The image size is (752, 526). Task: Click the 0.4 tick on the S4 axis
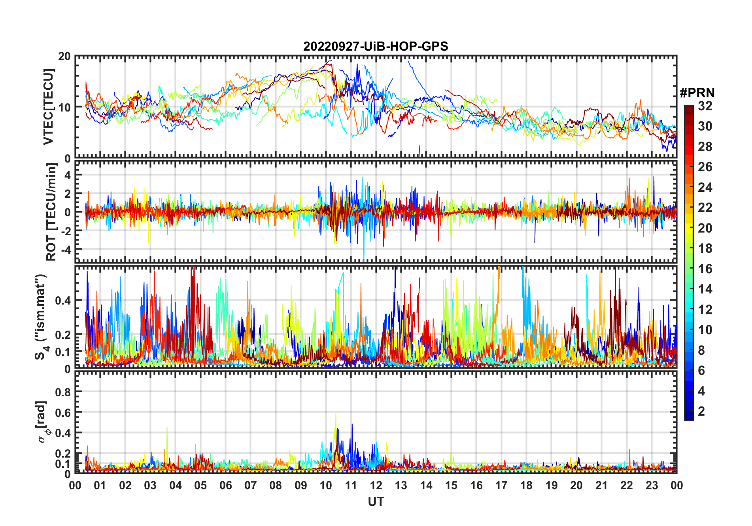[x=63, y=300]
